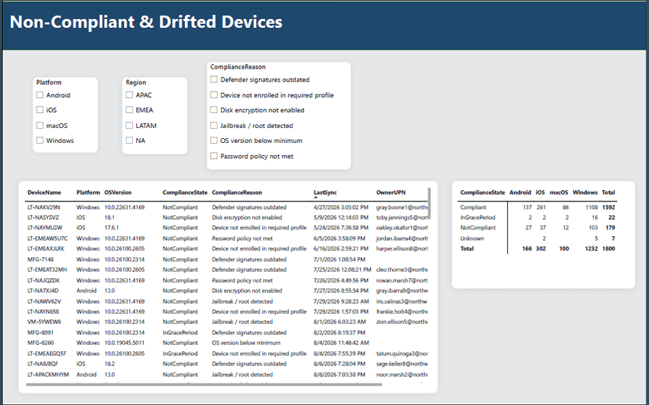This screenshot has width=649, height=405.
Task: Click the Total column header in matrix
Action: pos(608,193)
